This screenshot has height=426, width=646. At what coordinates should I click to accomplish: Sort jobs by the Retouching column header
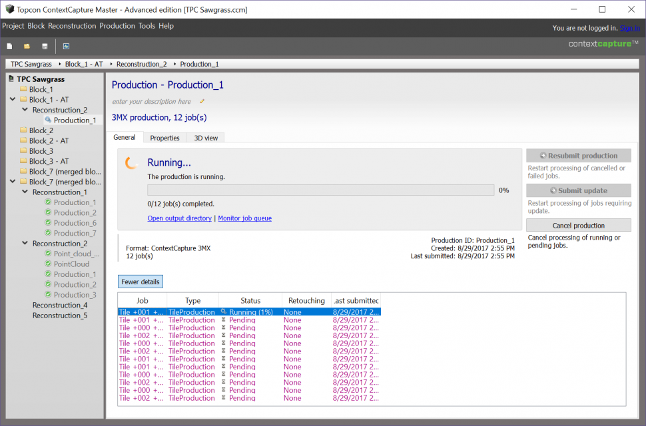click(306, 300)
